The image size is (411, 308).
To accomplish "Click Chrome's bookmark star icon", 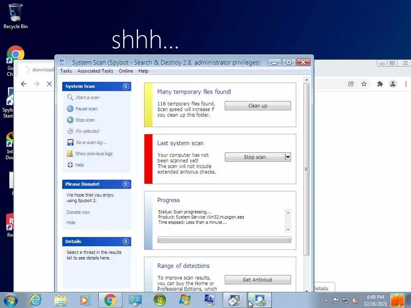I will [x=364, y=84].
